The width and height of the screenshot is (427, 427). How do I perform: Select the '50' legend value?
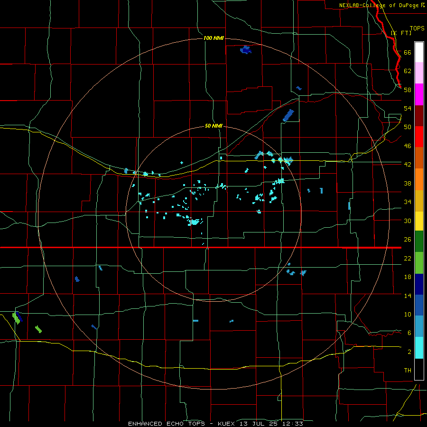[x=408, y=127]
